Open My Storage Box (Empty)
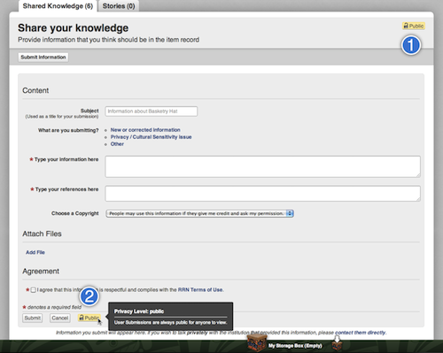443x353 pixels. click(295, 346)
